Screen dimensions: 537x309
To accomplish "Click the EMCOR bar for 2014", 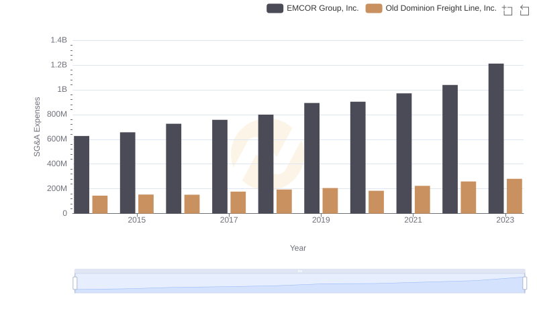I will (x=81, y=175).
